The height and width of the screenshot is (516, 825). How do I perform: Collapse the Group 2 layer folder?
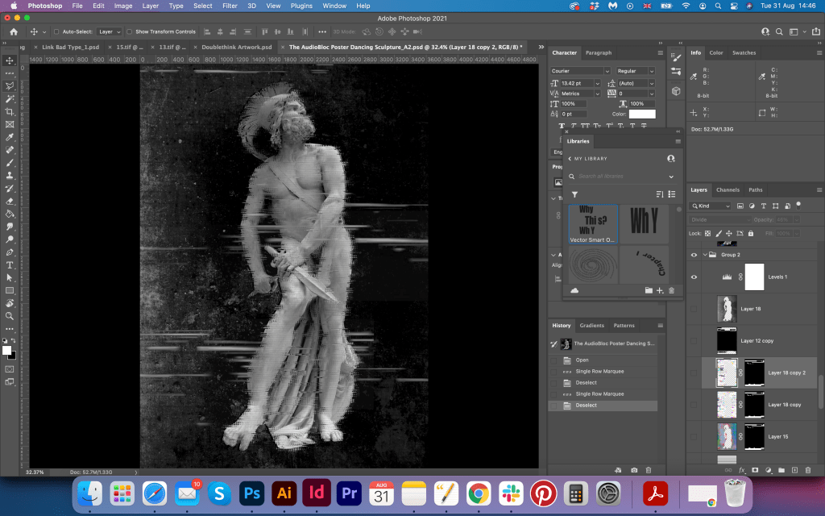coord(703,254)
